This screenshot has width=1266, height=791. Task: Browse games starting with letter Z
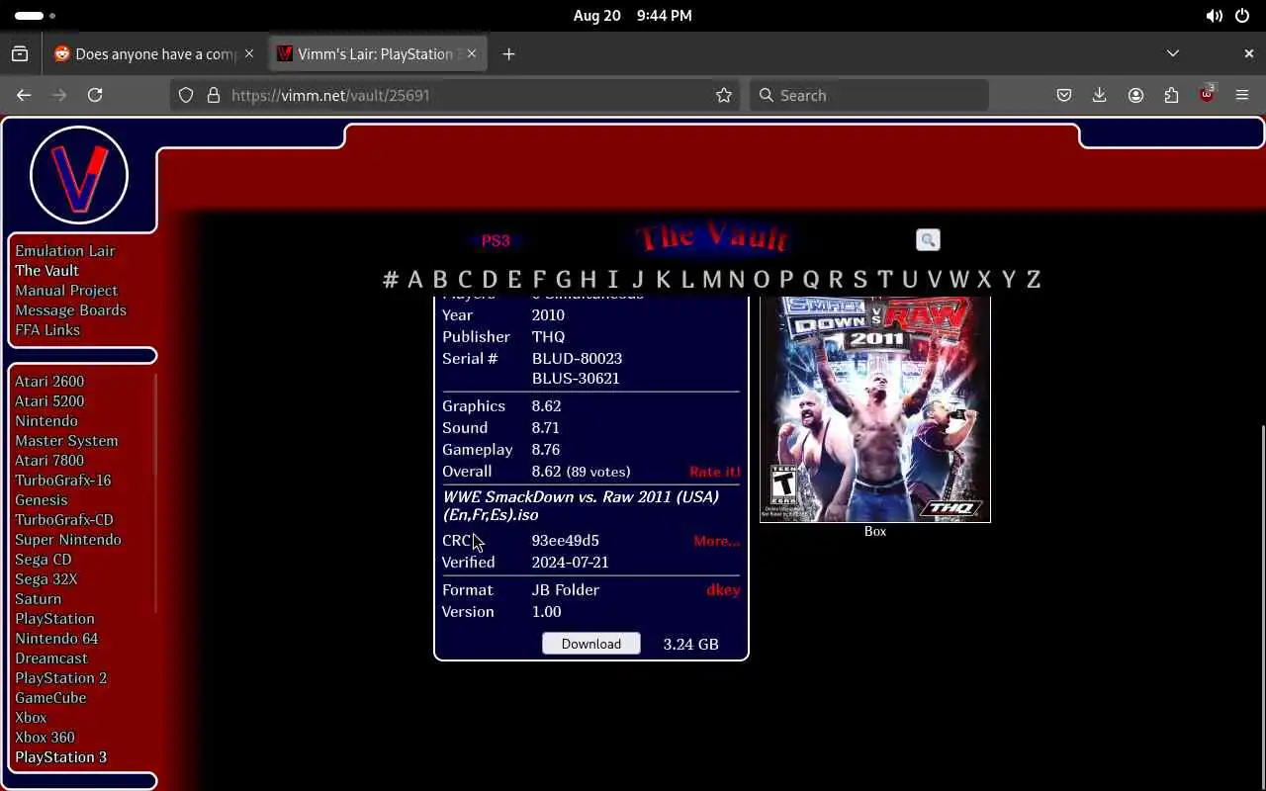[x=1034, y=280]
